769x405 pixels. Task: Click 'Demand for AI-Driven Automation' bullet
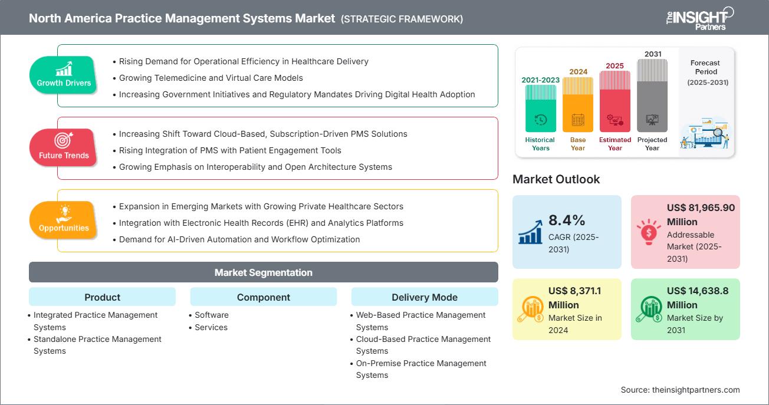(x=239, y=239)
